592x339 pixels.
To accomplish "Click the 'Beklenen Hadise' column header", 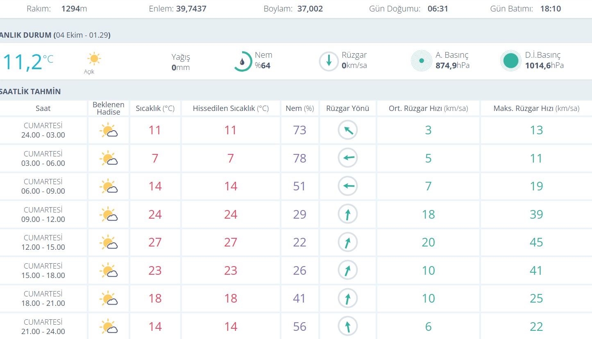I will 109,108.
